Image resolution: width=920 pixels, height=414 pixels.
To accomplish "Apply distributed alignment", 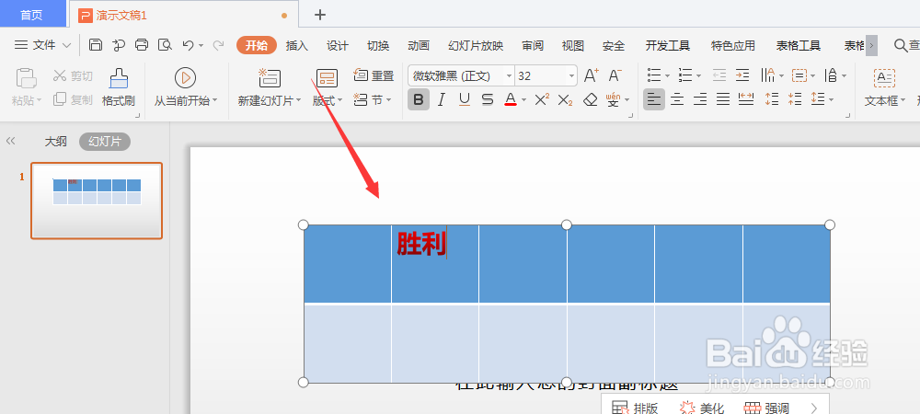I will (746, 99).
